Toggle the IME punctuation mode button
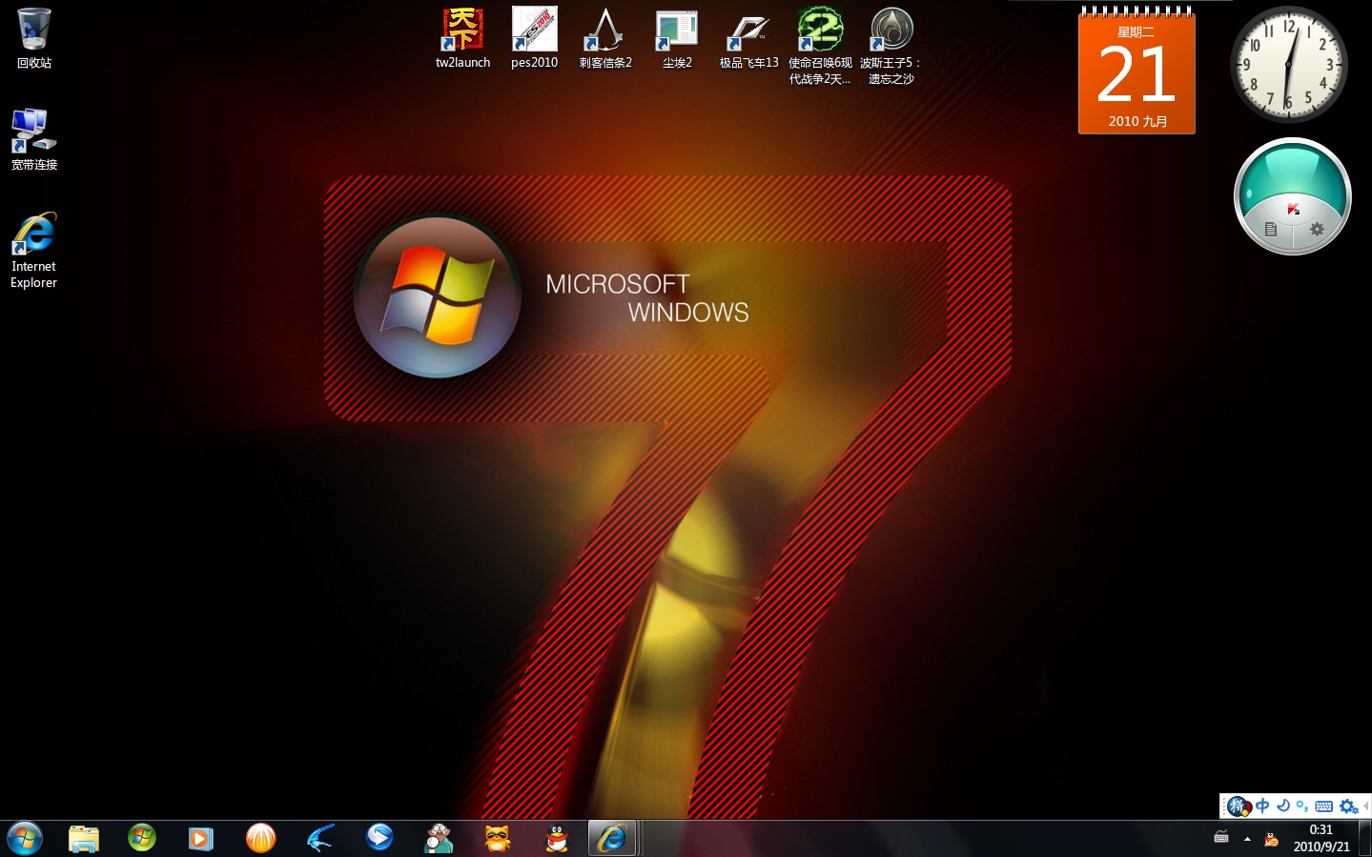The width and height of the screenshot is (1372, 857). click(1301, 806)
